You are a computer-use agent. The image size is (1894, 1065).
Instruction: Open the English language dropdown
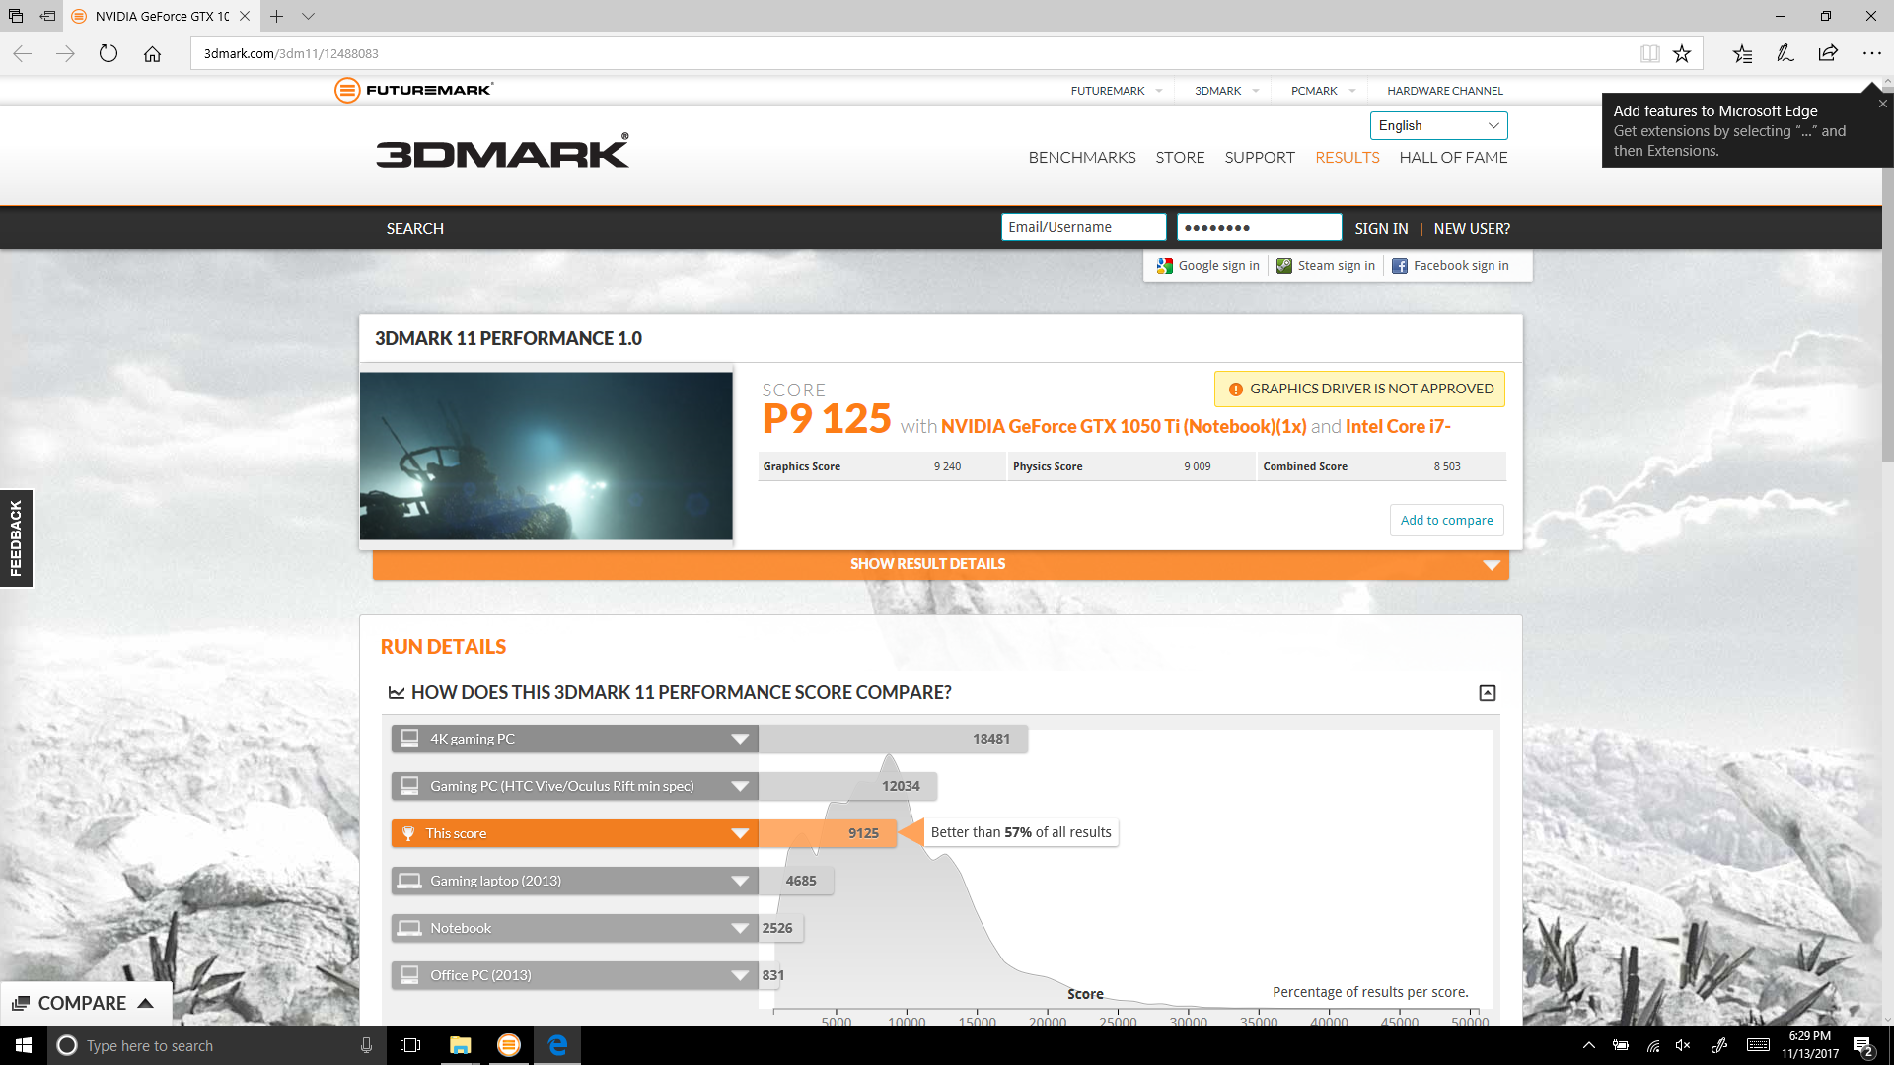click(x=1438, y=125)
